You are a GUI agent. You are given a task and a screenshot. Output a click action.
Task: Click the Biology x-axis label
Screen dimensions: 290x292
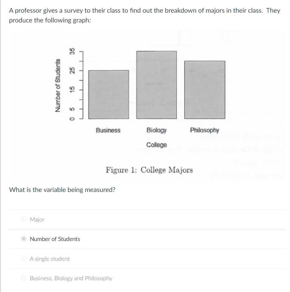pos(156,130)
